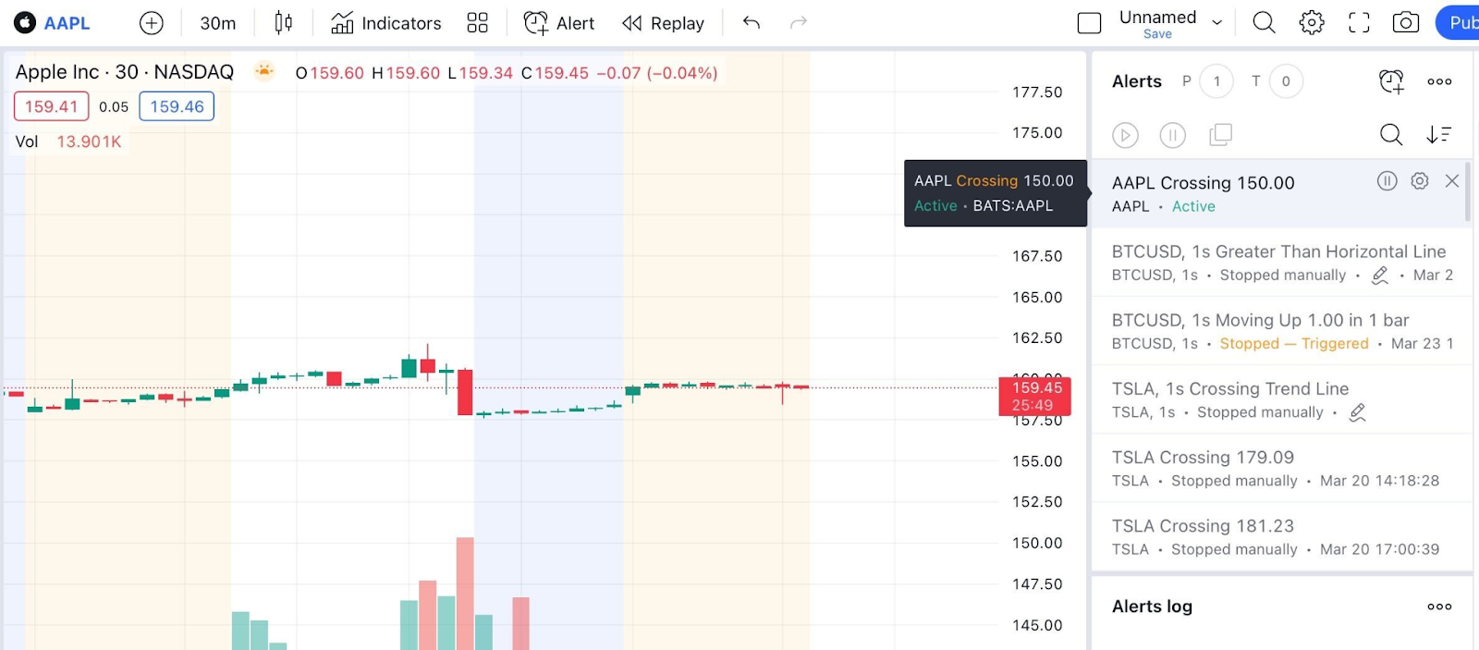Viewport: 1479px width, 650px height.
Task: Pause the AAPL Crossing 150.00 alert
Action: [x=1387, y=181]
